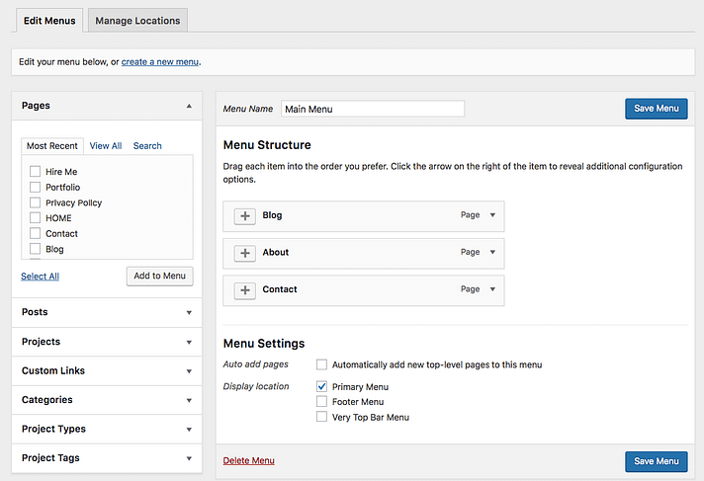The image size is (704, 481).
Task: Check the Hire Me page checkbox
Action: coord(36,172)
